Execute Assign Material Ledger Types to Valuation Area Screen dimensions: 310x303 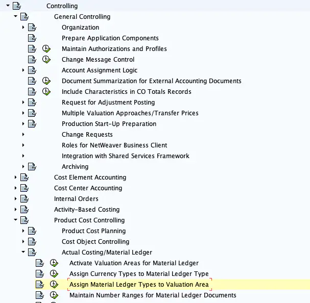pyautogui.click(x=54, y=284)
